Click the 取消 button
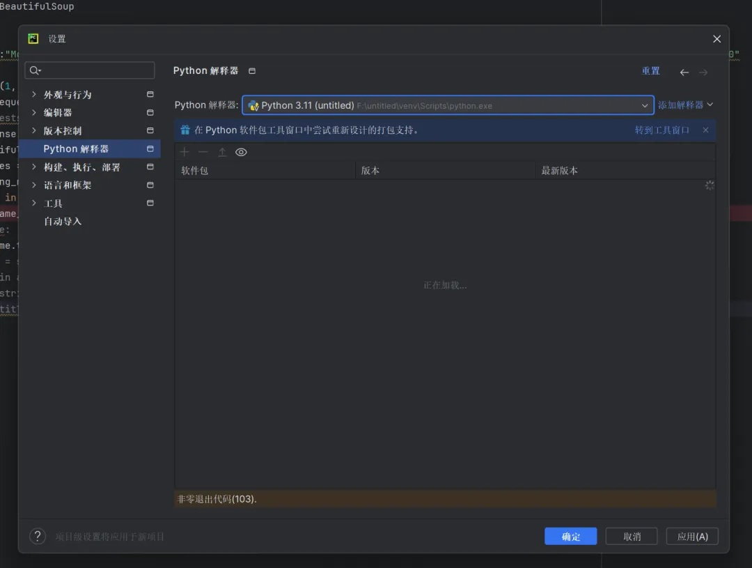This screenshot has height=568, width=752. tap(632, 537)
